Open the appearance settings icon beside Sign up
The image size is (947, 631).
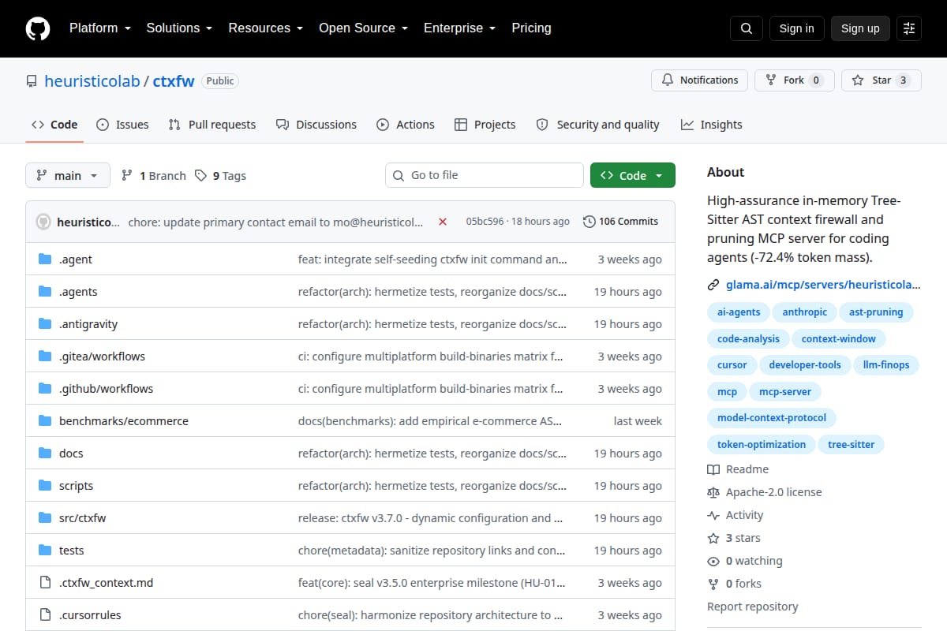pyautogui.click(x=909, y=28)
